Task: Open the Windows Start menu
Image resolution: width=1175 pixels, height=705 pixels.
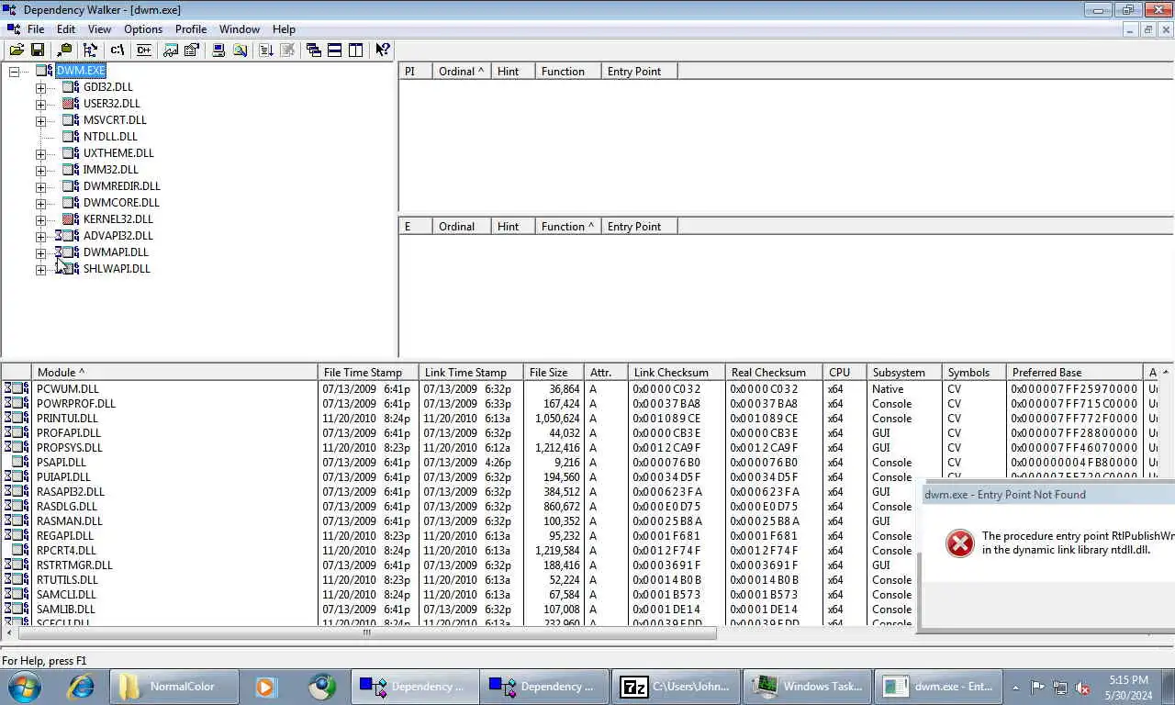Action: pyautogui.click(x=25, y=686)
